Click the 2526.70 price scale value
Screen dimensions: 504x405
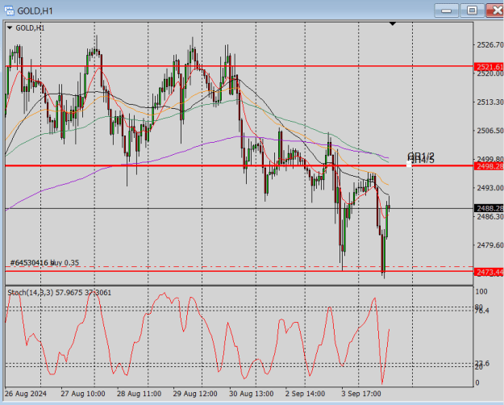click(x=489, y=44)
